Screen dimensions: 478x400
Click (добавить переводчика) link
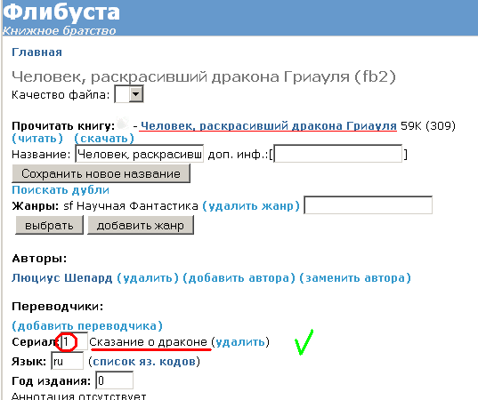click(x=87, y=325)
